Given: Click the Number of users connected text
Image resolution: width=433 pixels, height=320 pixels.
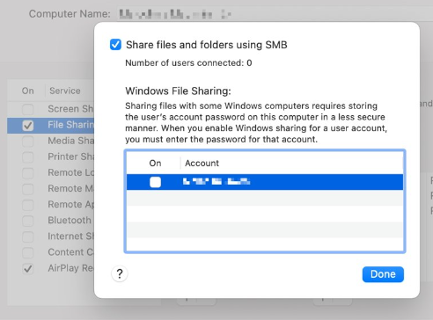Looking at the screenshot, I should [188, 62].
